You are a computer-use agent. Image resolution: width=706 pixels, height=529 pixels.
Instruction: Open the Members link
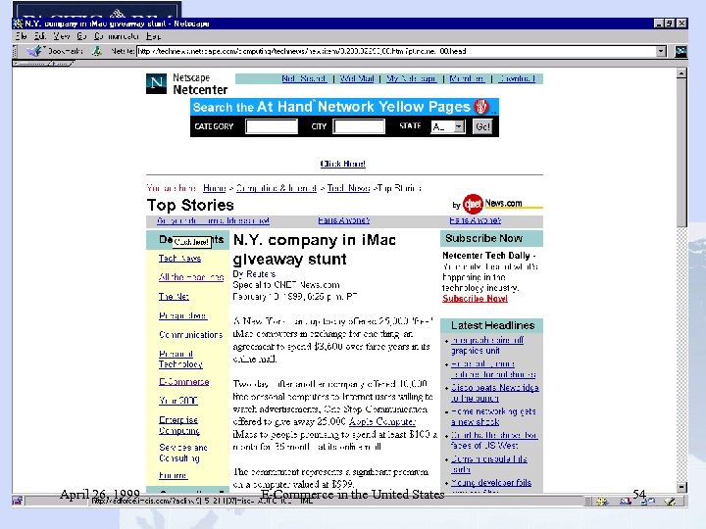coord(467,78)
